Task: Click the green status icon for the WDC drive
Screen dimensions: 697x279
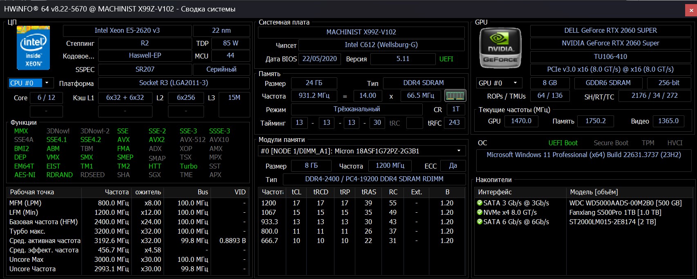Action: click(x=480, y=203)
